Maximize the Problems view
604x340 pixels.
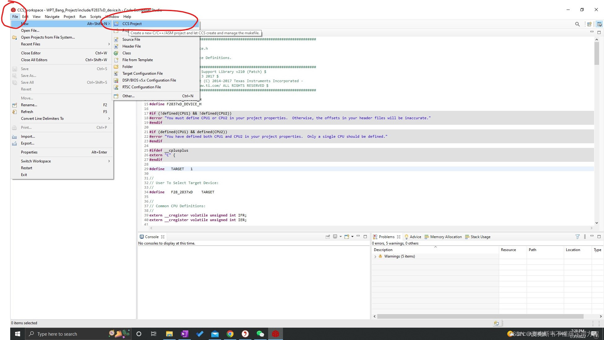pos(599,237)
